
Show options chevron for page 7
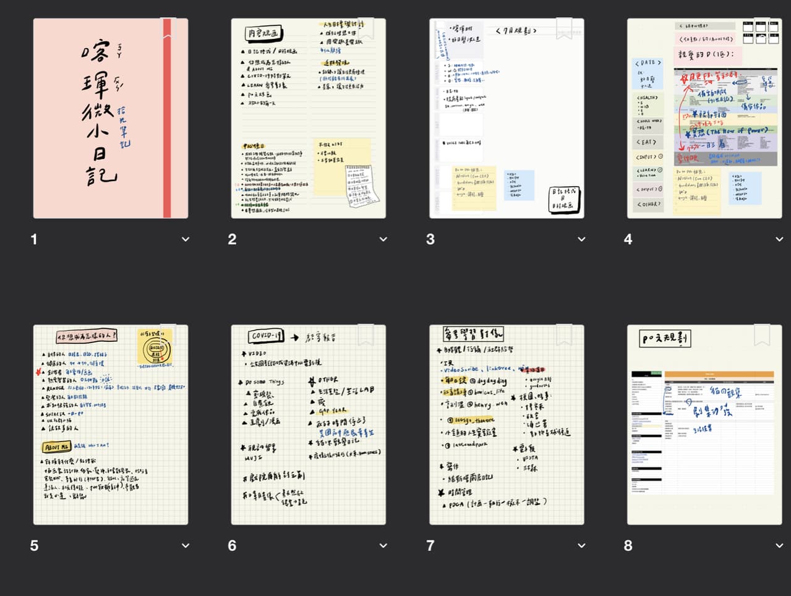tap(581, 545)
